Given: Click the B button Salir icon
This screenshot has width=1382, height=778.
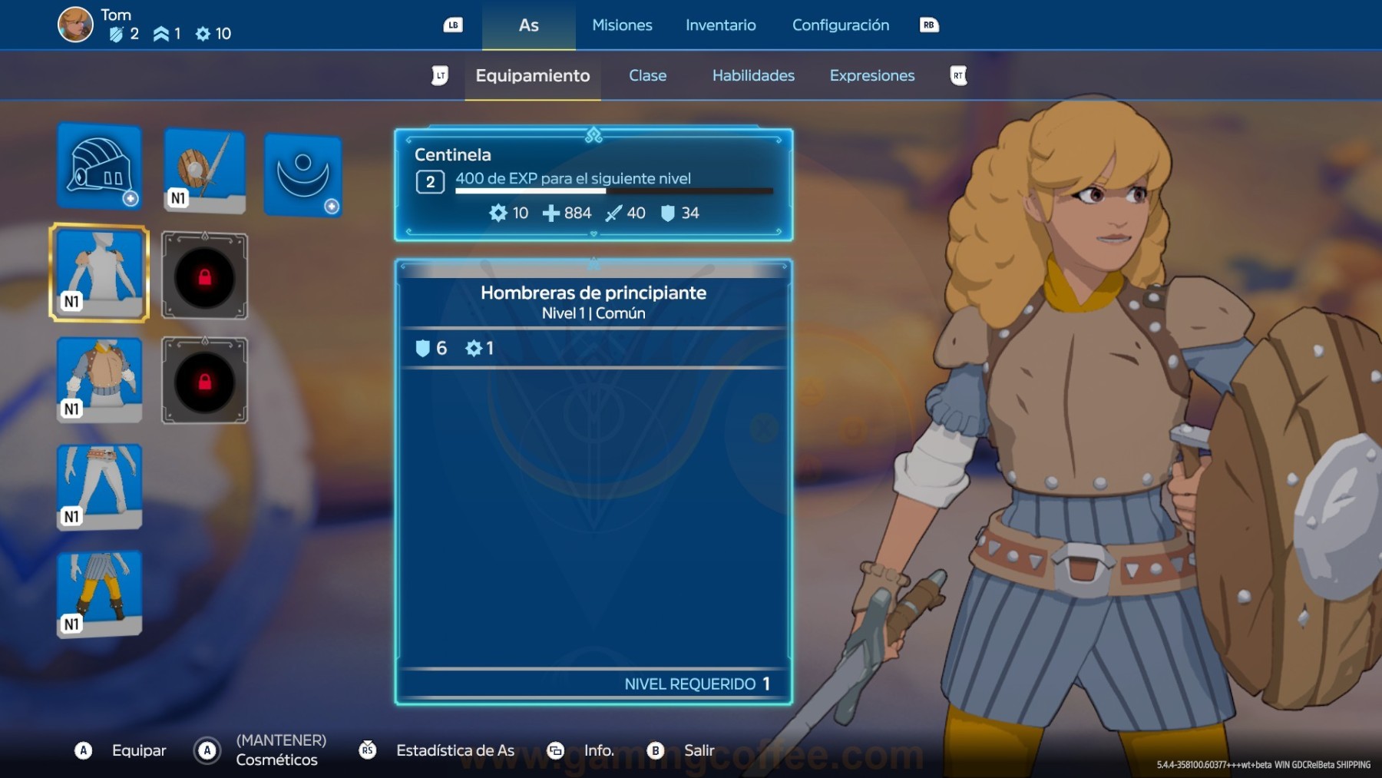Looking at the screenshot, I should tap(655, 750).
